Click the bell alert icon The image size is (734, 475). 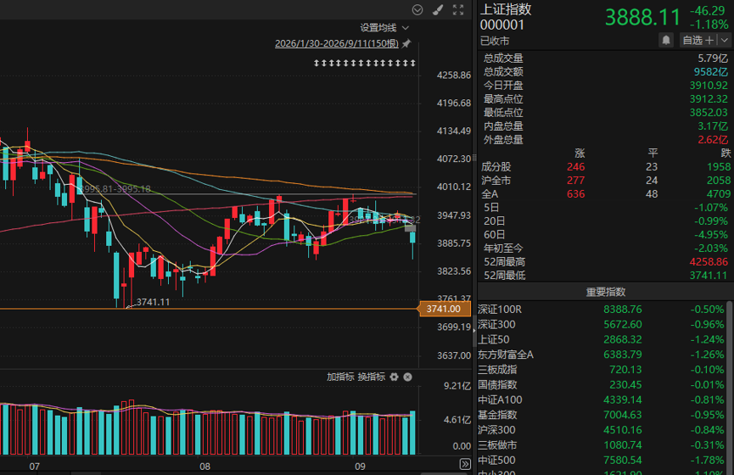click(666, 40)
